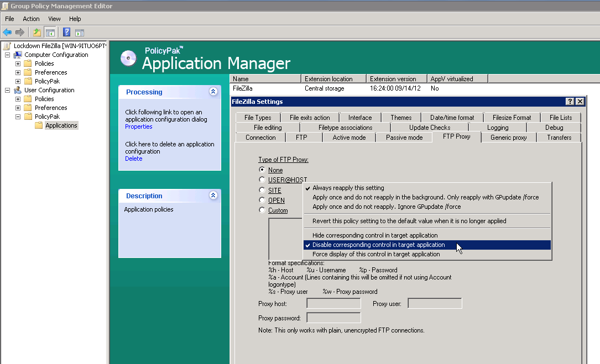Screen dimensions: 600x364
Task: Open Help via blue question mark icon
Action: point(66,33)
